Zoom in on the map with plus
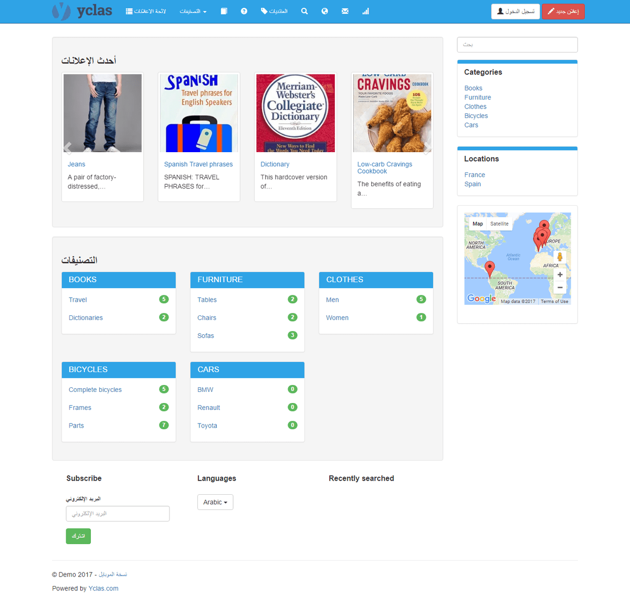 point(560,274)
